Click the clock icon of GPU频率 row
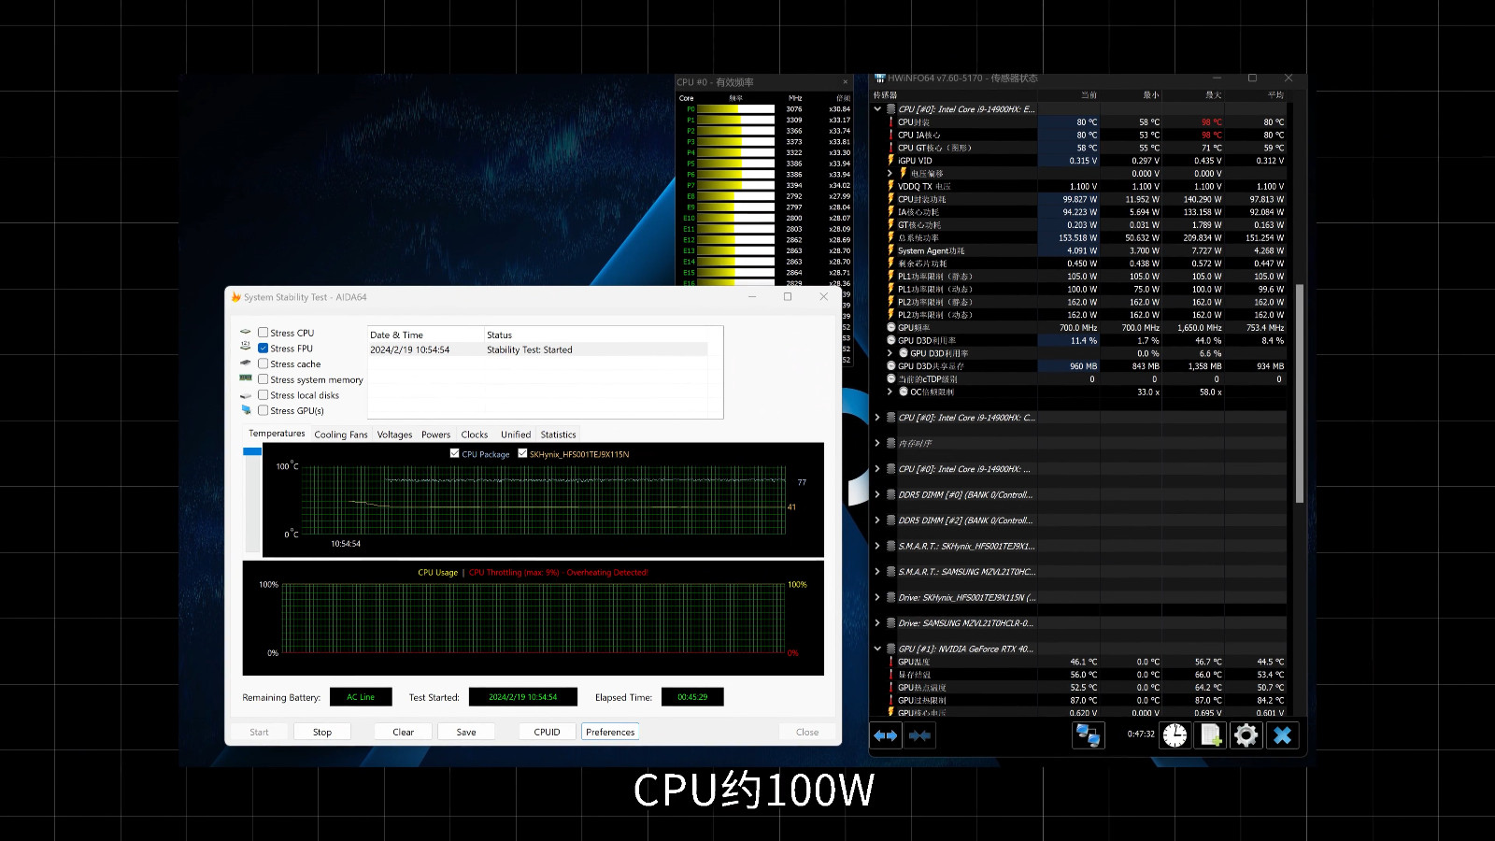Screen dimensions: 1495x841 pyautogui.click(x=890, y=328)
